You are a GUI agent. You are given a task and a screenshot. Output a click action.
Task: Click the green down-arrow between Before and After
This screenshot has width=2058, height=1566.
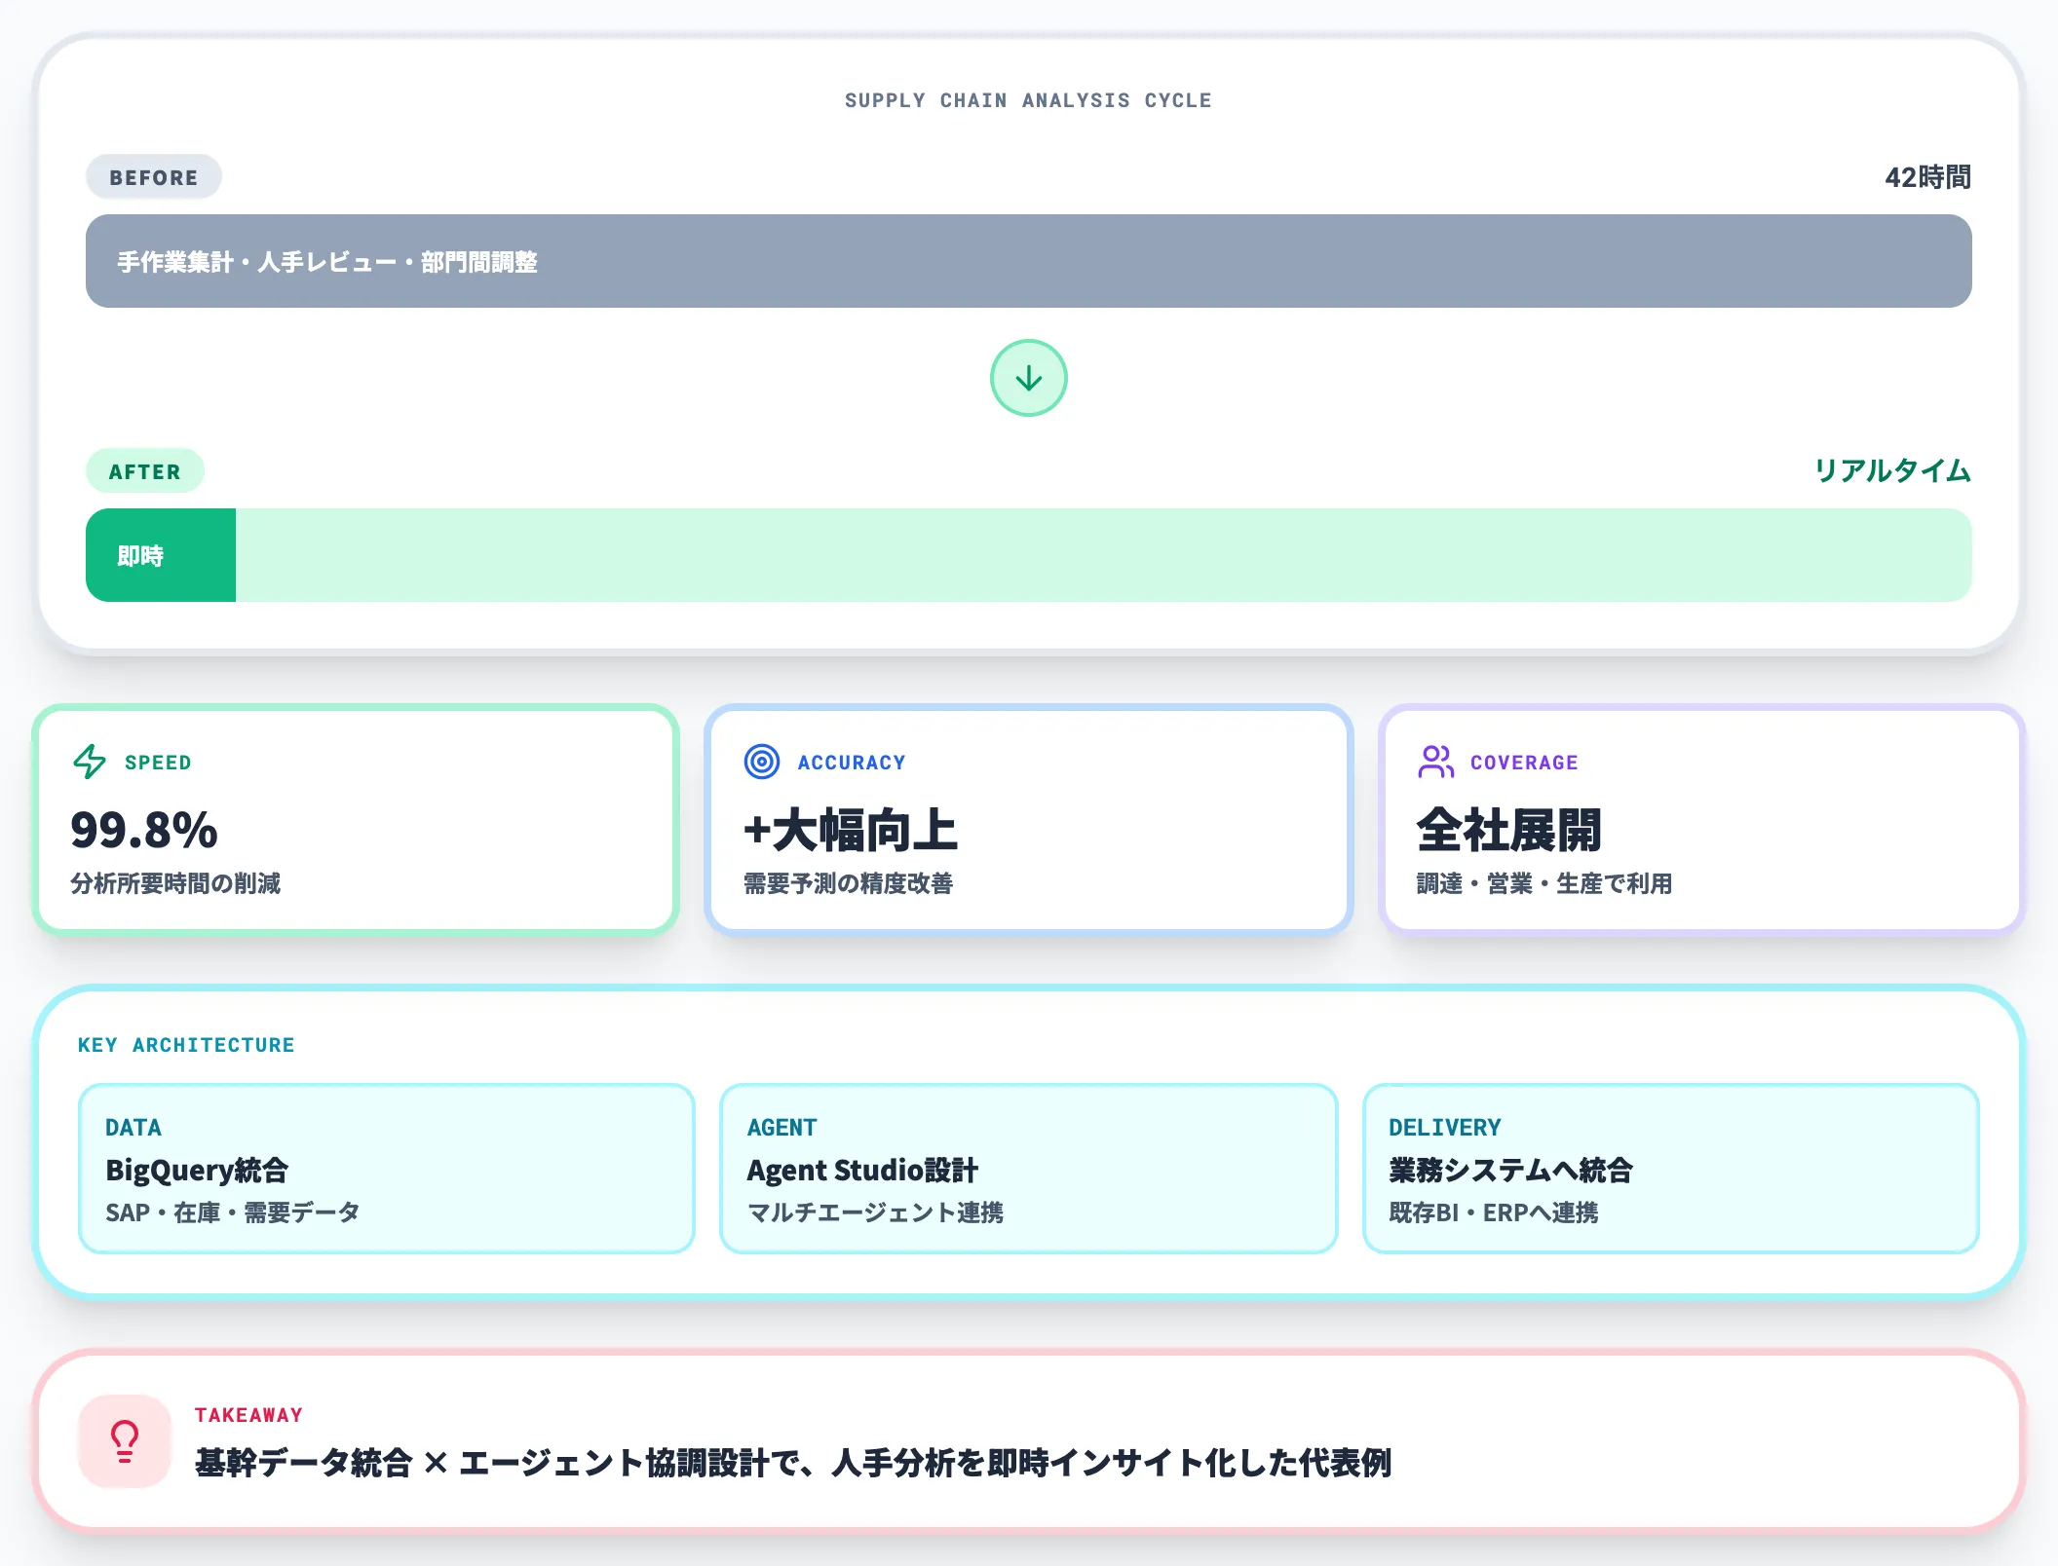[x=1028, y=377]
